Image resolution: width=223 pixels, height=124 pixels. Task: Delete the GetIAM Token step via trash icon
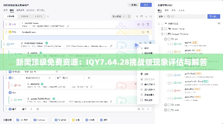[x=148, y=24]
